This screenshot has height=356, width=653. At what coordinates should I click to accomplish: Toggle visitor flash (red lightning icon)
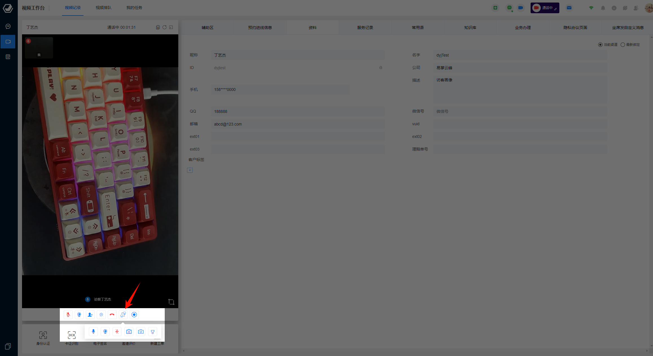coord(117,332)
